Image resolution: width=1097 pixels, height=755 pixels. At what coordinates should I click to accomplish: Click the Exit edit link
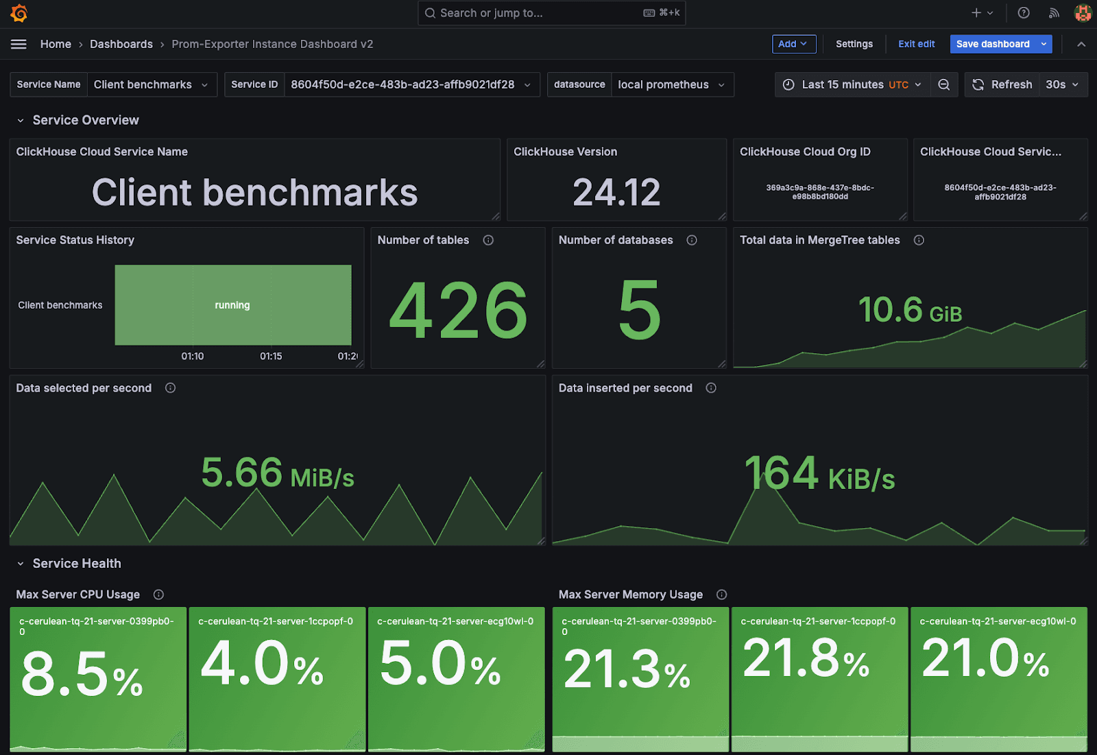[916, 44]
